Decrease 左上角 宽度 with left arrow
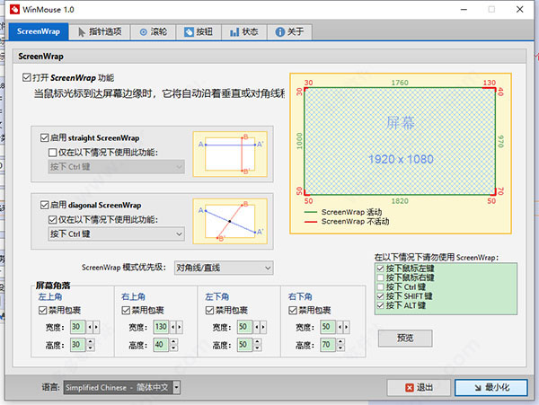 [89, 327]
